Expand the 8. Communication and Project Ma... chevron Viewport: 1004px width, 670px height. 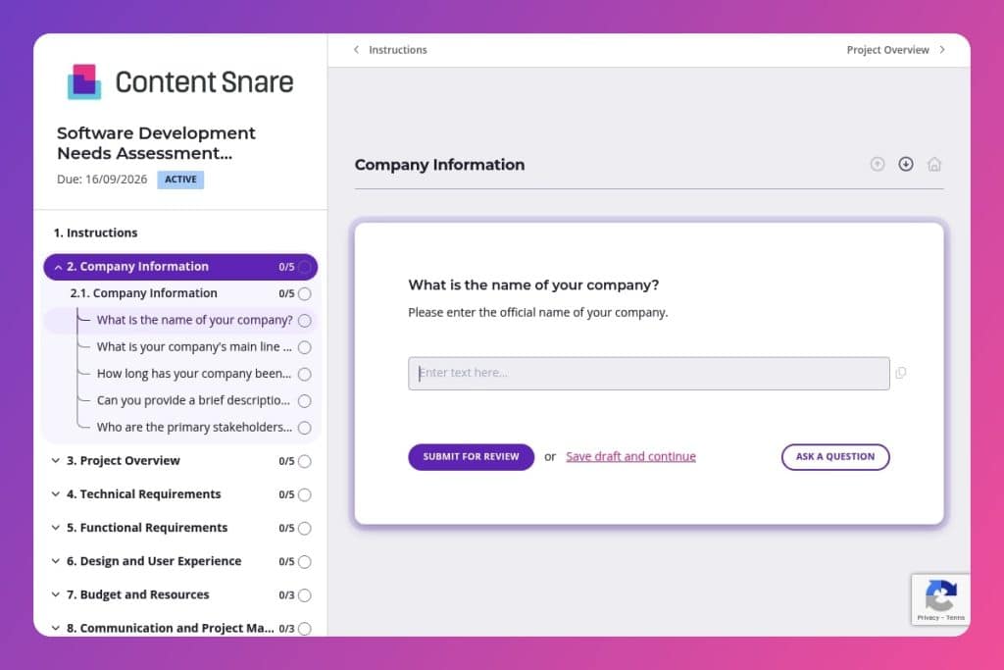56,628
